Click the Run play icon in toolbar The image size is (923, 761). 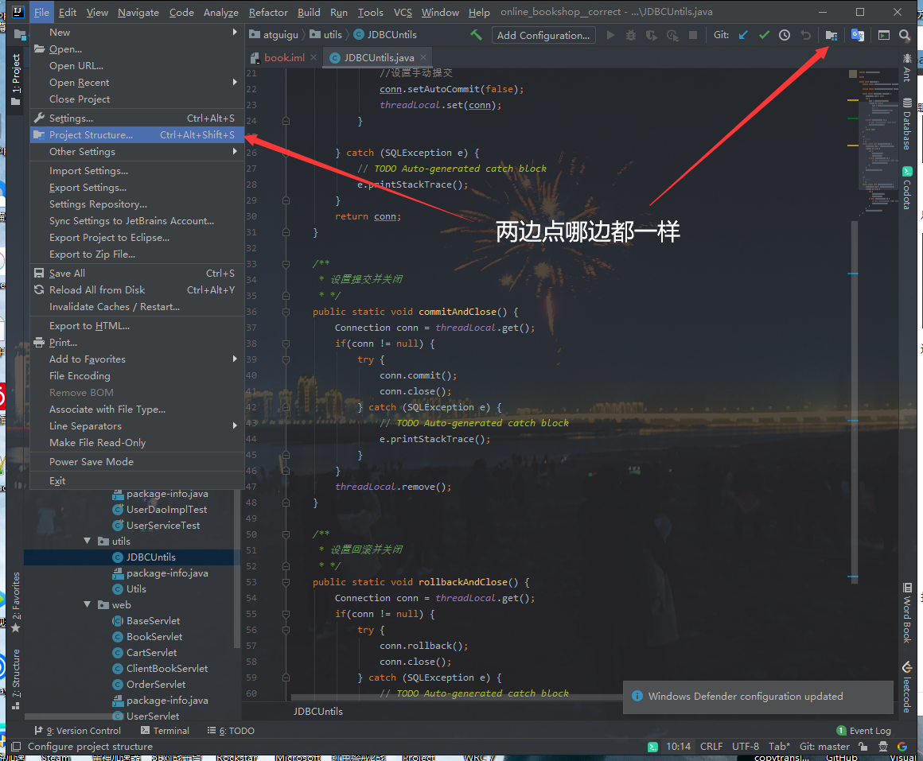(x=611, y=35)
